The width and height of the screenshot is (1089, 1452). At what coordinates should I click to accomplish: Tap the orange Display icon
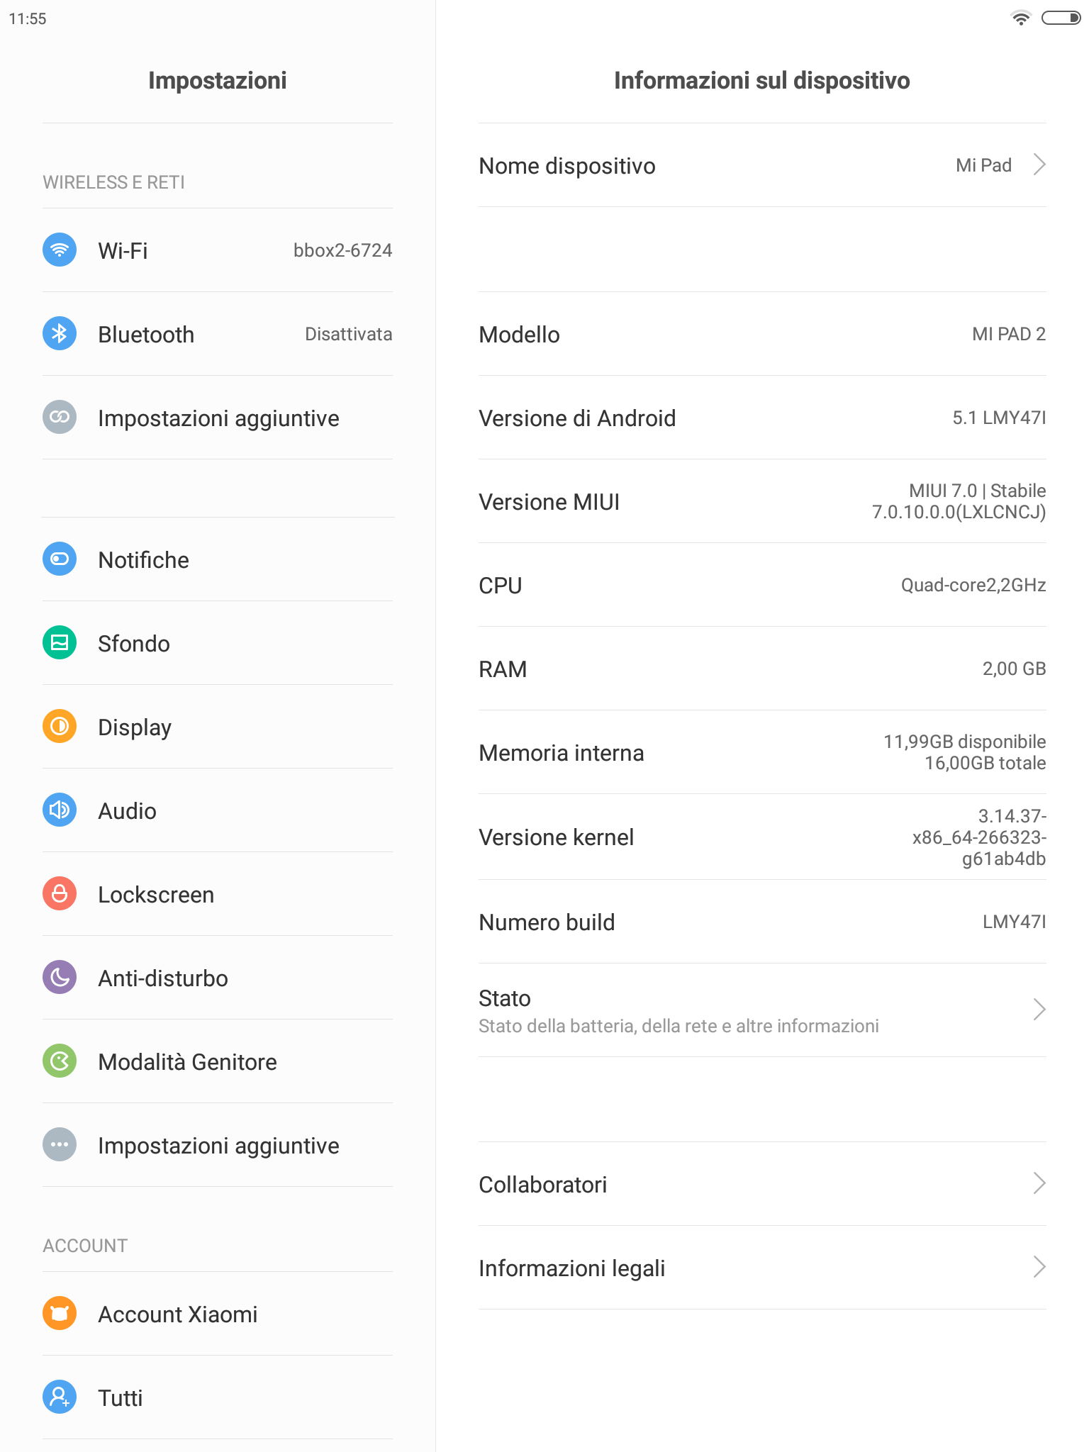tap(60, 726)
